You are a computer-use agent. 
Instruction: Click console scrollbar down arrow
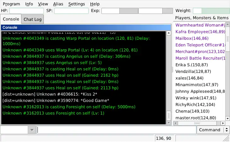click(x=169, y=123)
